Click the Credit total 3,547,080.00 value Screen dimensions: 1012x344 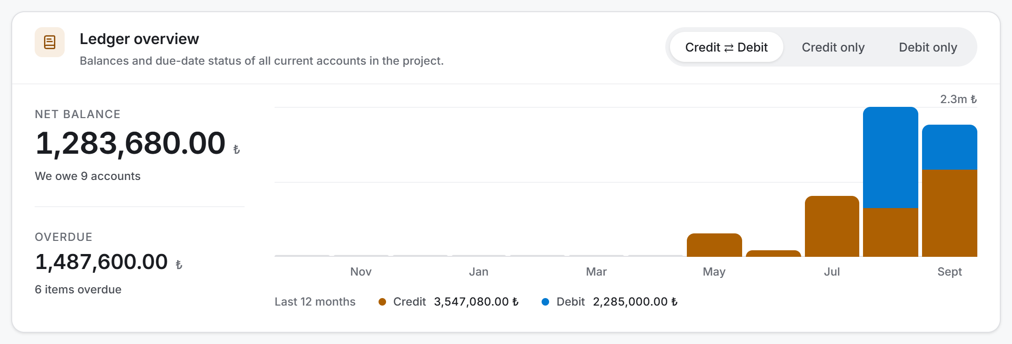476,302
